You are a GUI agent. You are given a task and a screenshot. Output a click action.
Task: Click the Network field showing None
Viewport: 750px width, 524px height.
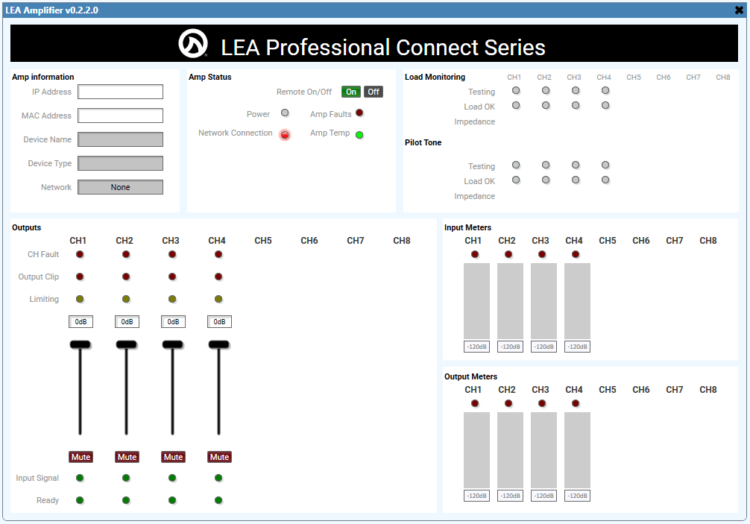(121, 187)
